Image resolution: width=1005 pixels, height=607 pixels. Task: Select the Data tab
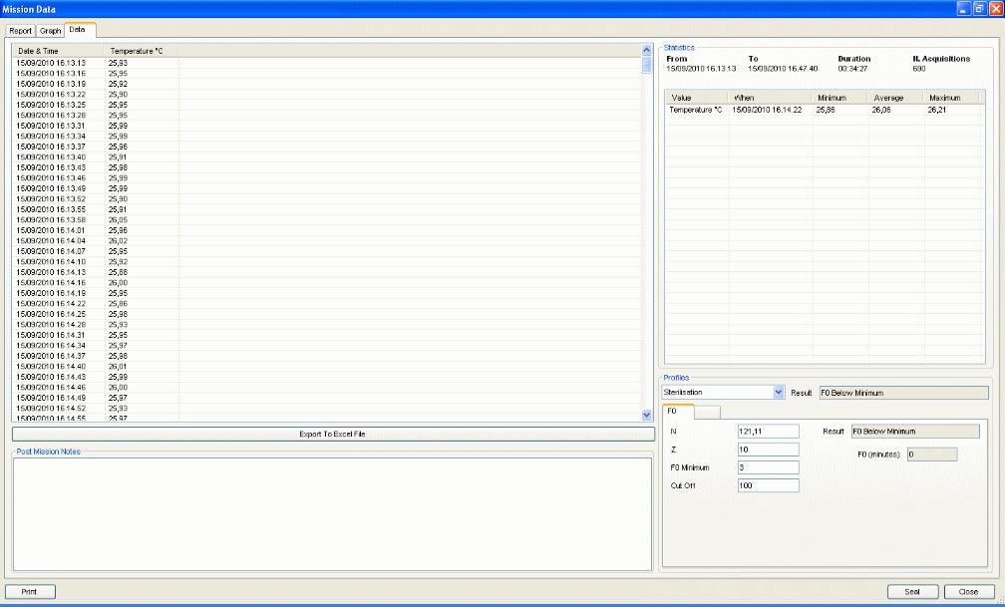(77, 31)
